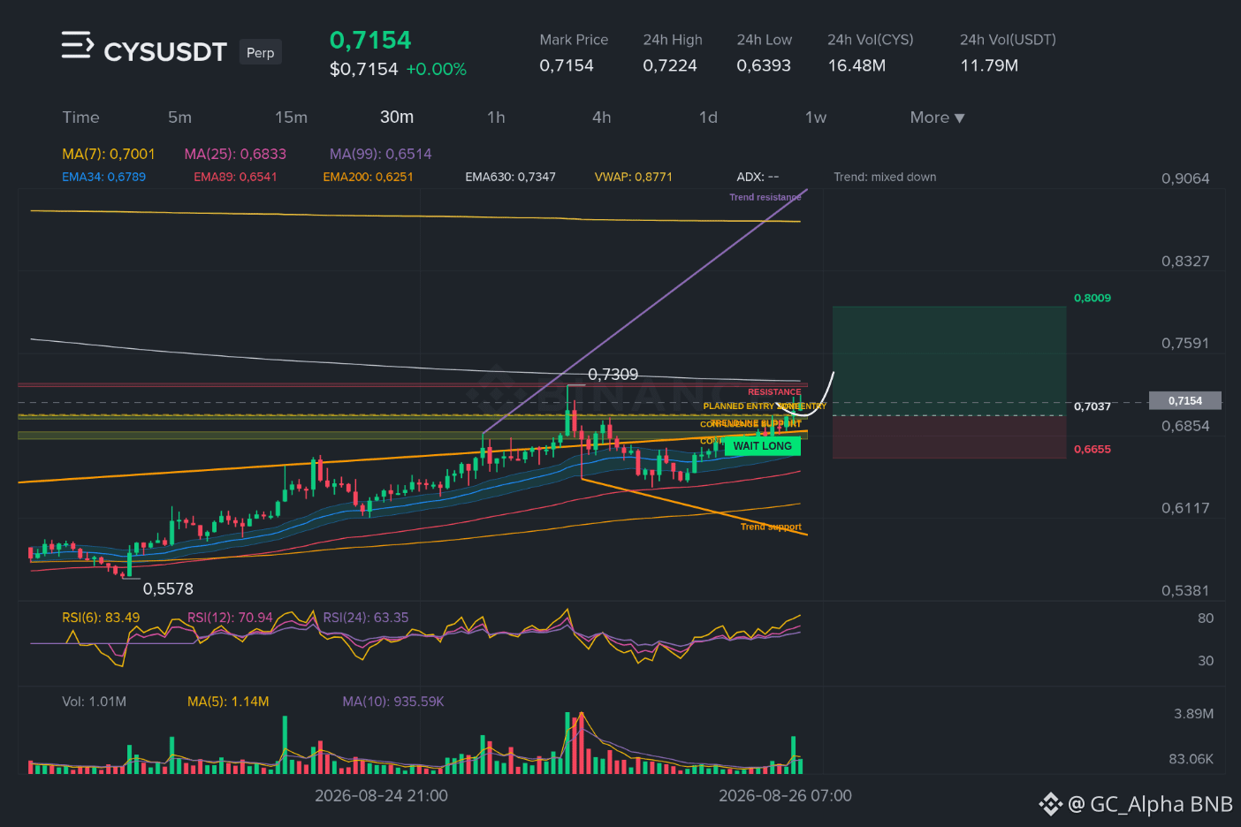The width and height of the screenshot is (1241, 827).
Task: Click the 24h High value 0,7224
Action: tap(670, 65)
